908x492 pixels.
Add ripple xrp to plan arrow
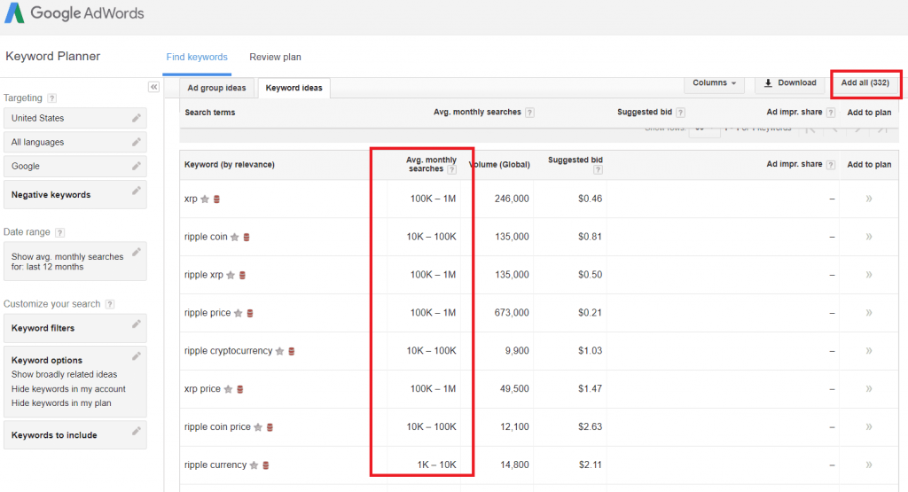click(x=869, y=275)
